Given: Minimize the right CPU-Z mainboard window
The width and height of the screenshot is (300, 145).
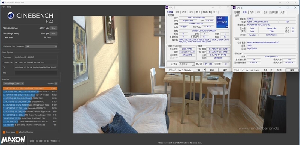Looking at the screenshot, I should click(280, 8).
